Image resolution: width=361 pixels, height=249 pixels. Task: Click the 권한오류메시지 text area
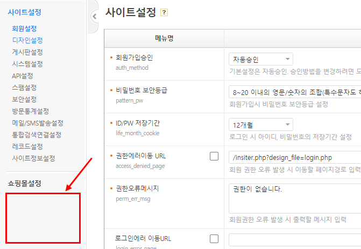click(x=294, y=198)
